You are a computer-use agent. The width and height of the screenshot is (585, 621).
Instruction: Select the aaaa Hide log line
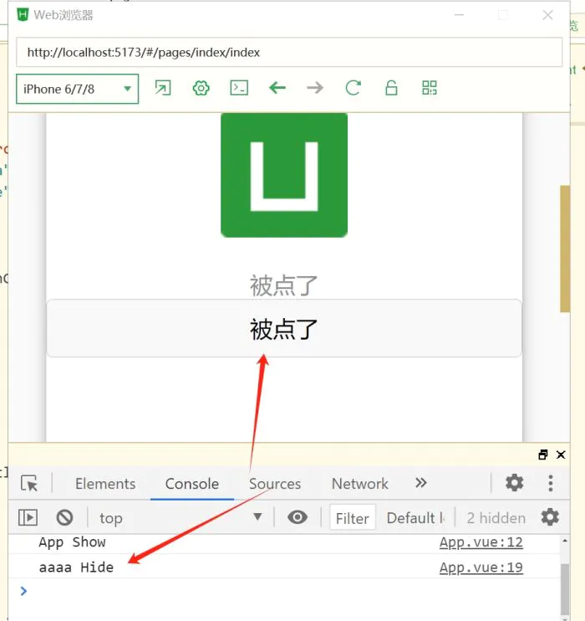(76, 567)
